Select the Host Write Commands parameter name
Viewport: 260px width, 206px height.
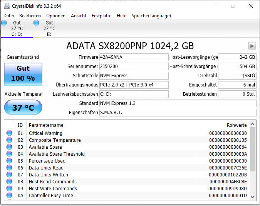tap(53, 189)
